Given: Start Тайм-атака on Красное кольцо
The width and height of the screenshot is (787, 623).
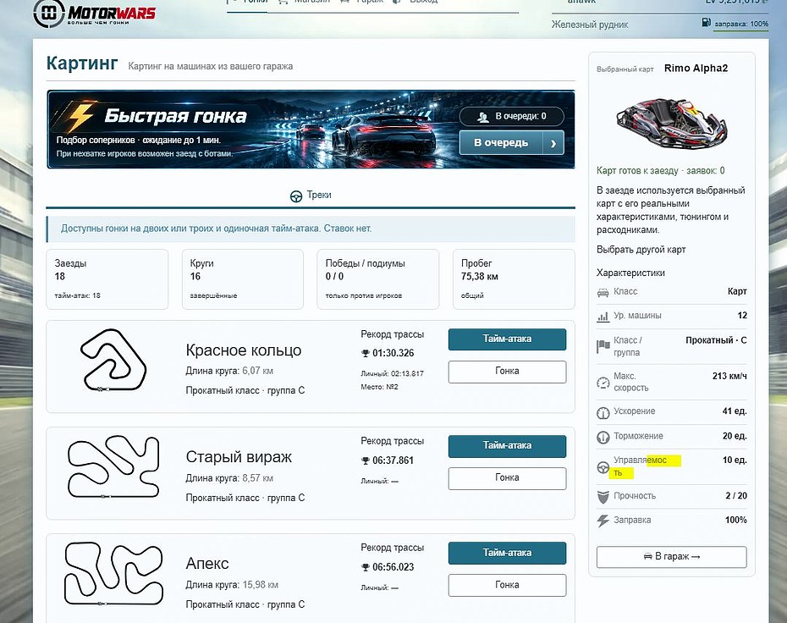Looking at the screenshot, I should (x=507, y=339).
